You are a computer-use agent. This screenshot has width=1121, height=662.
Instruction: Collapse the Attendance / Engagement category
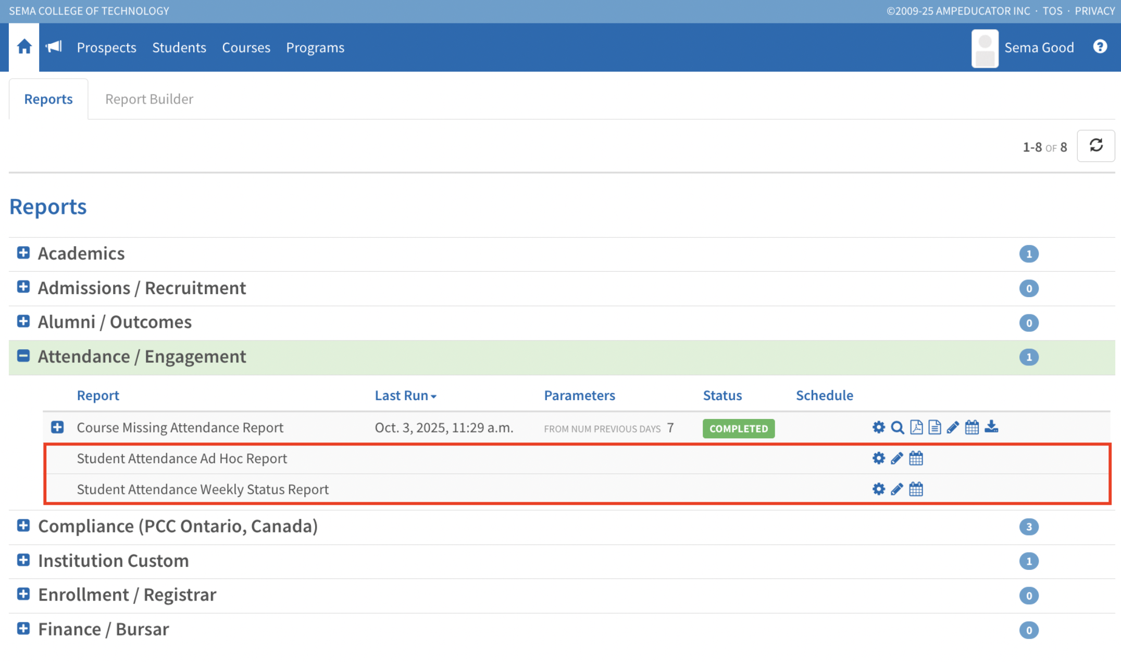point(23,356)
